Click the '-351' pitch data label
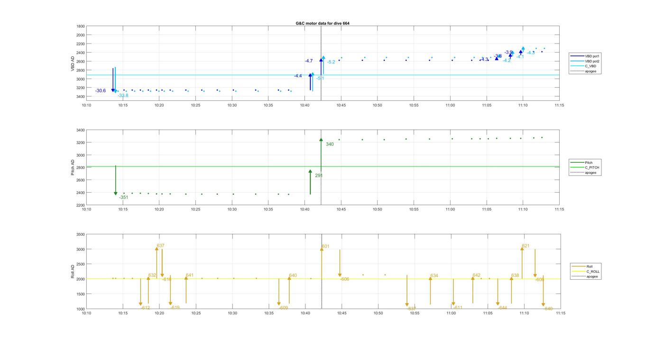The height and width of the screenshot is (347, 664). (x=123, y=197)
